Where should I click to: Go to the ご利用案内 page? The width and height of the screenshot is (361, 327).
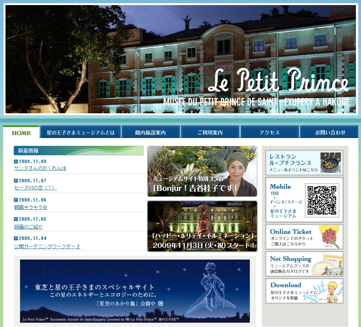click(210, 133)
